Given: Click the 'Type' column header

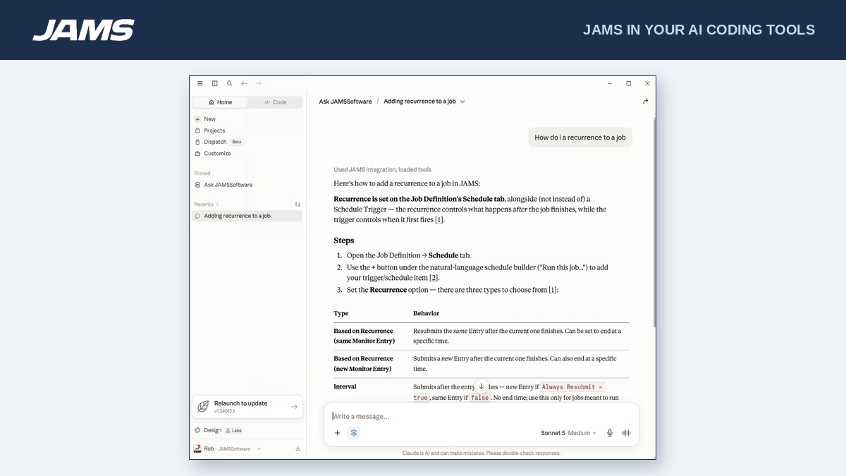Looking at the screenshot, I should tap(341, 313).
